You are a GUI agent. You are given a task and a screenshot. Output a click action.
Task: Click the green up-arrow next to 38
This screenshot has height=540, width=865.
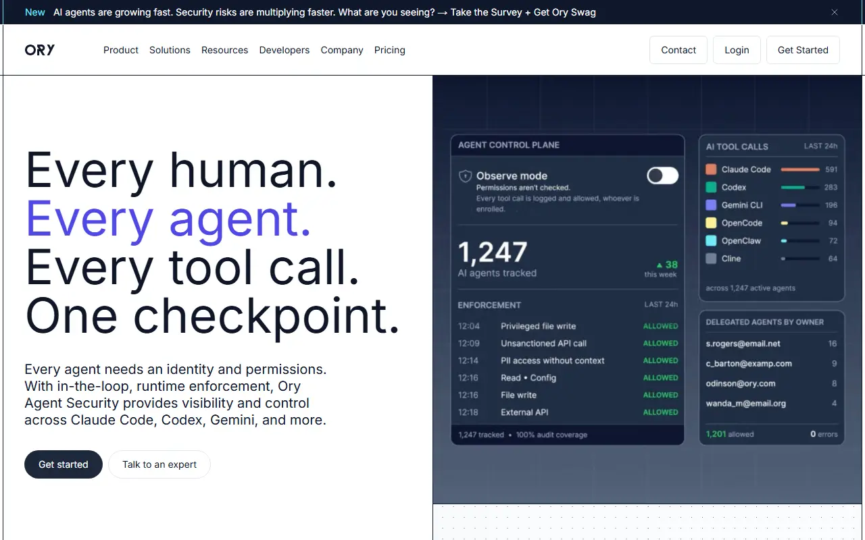click(x=660, y=265)
